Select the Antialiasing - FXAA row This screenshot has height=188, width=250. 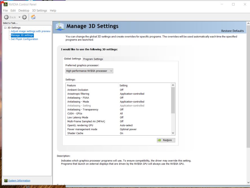click(118, 98)
